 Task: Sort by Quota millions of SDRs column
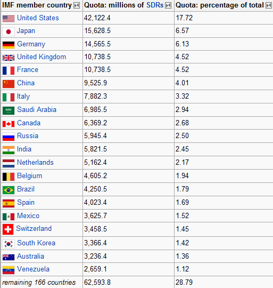point(168,5)
